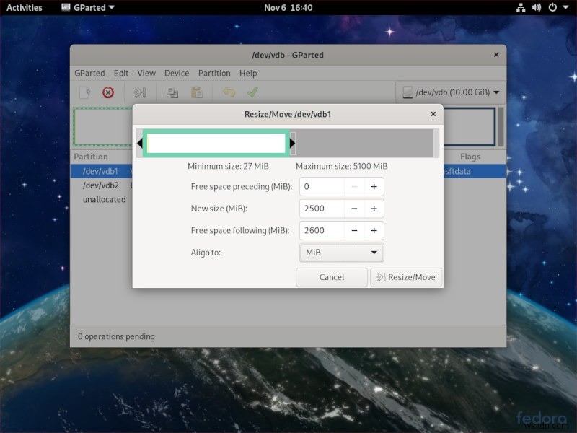Open the Device menu
Image resolution: width=577 pixels, height=433 pixels.
(x=177, y=74)
